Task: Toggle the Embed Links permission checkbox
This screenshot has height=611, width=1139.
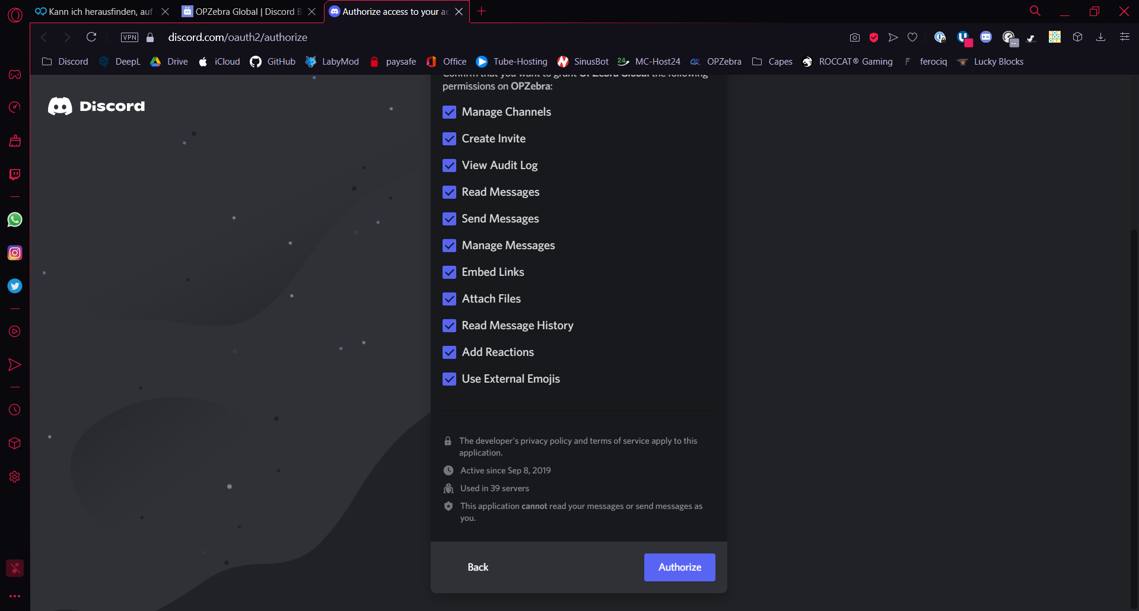Action: [450, 272]
